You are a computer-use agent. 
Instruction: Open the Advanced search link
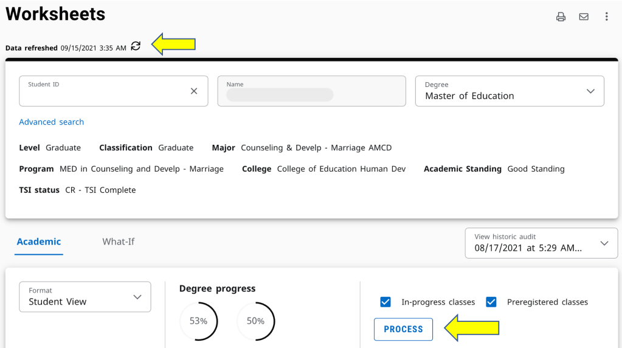pos(52,122)
